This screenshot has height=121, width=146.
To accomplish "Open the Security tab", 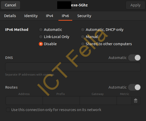I will point(84,16).
